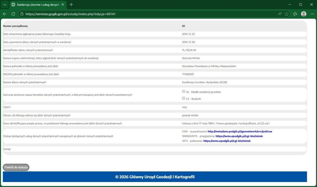This screenshot has width=317, height=187.
Task: Open the WFS pobierania service link
Action: pyautogui.click(x=227, y=141)
